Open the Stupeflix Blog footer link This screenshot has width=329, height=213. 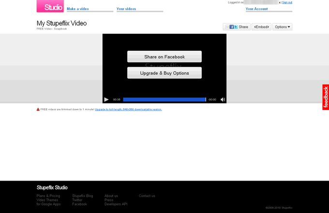(x=83, y=196)
